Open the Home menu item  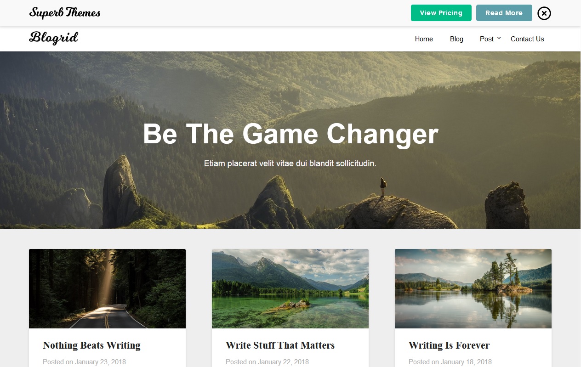(424, 39)
